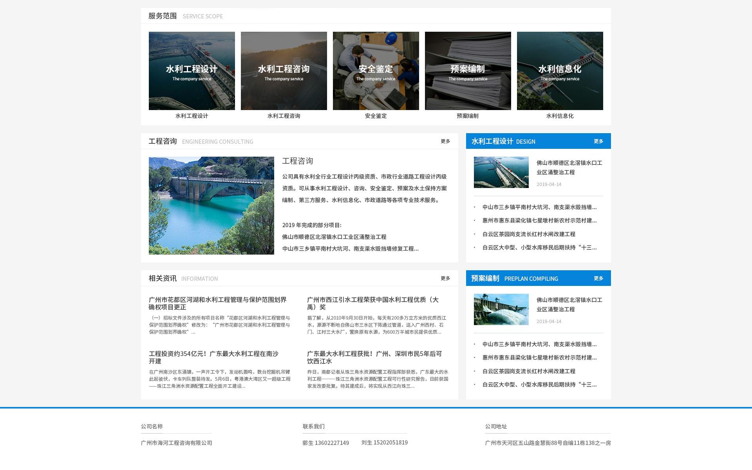The height and width of the screenshot is (470, 752).
Task: Click 更多 in the 水利工程设计 DESIGN header
Action: click(598, 141)
